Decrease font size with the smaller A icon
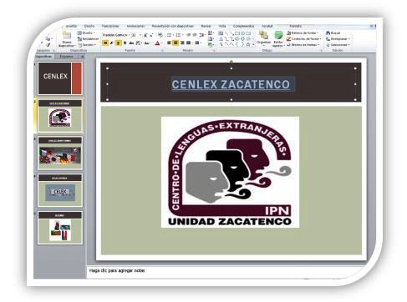The width and height of the screenshot is (407, 302). point(151,35)
